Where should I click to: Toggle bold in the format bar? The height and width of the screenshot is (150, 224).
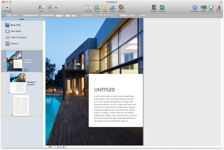pos(84,15)
